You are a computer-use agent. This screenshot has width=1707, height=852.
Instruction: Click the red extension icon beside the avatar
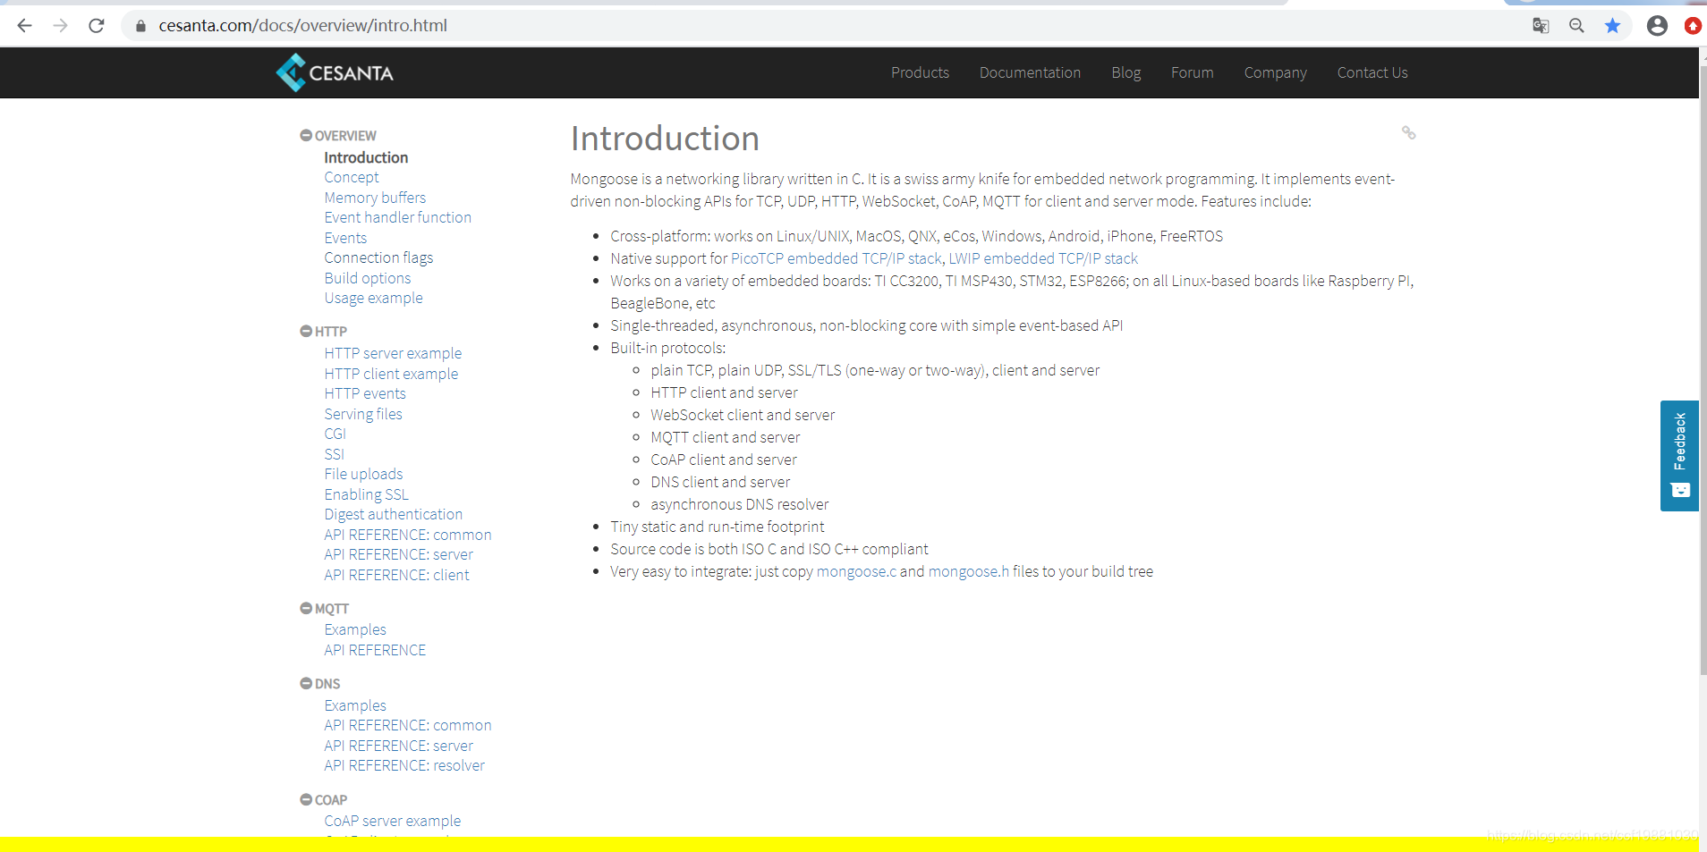click(1692, 26)
